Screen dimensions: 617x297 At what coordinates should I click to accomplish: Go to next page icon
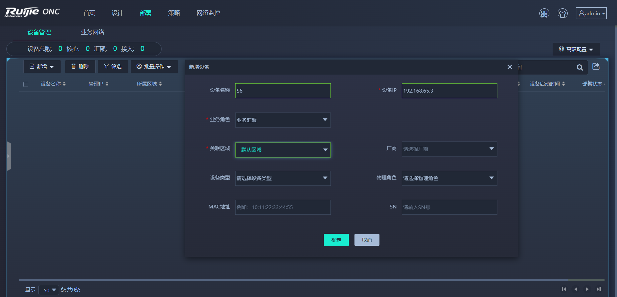pos(587,289)
